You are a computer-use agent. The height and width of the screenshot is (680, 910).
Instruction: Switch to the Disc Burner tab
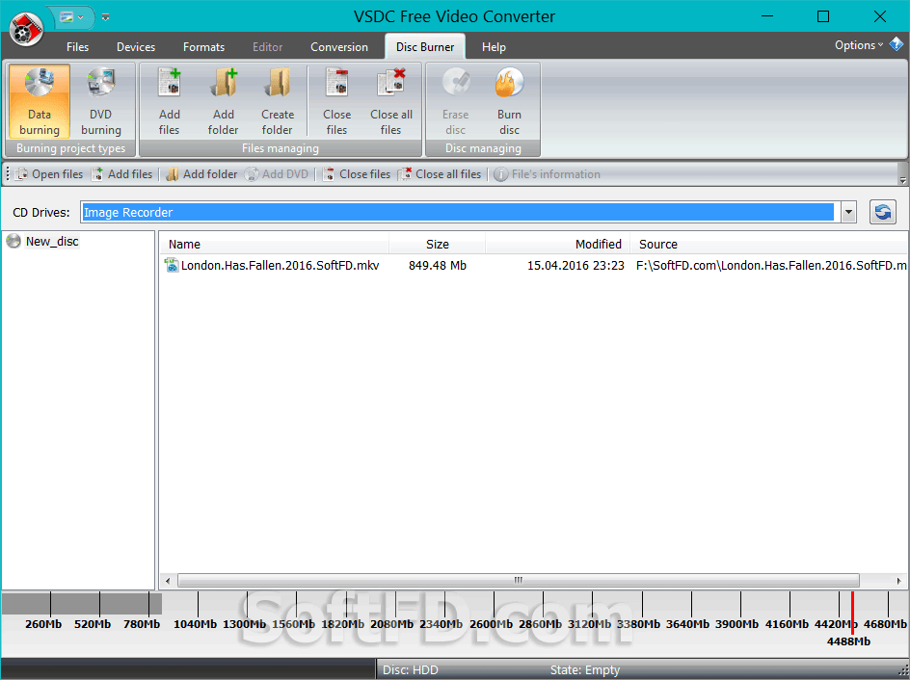coord(425,47)
